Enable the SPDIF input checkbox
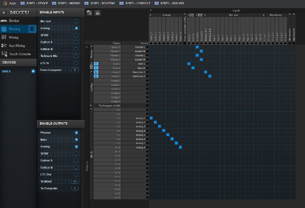Screen dimensions: 305x208 pyautogui.click(x=77, y=35)
